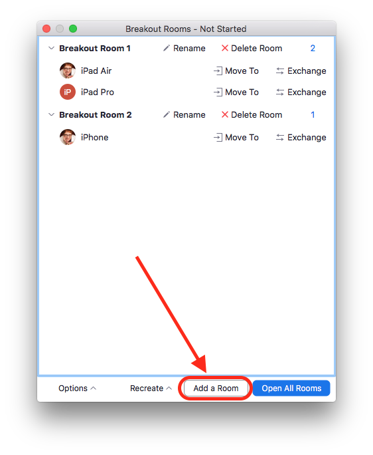Collapse the Breakout Room 1 list

(x=51, y=48)
